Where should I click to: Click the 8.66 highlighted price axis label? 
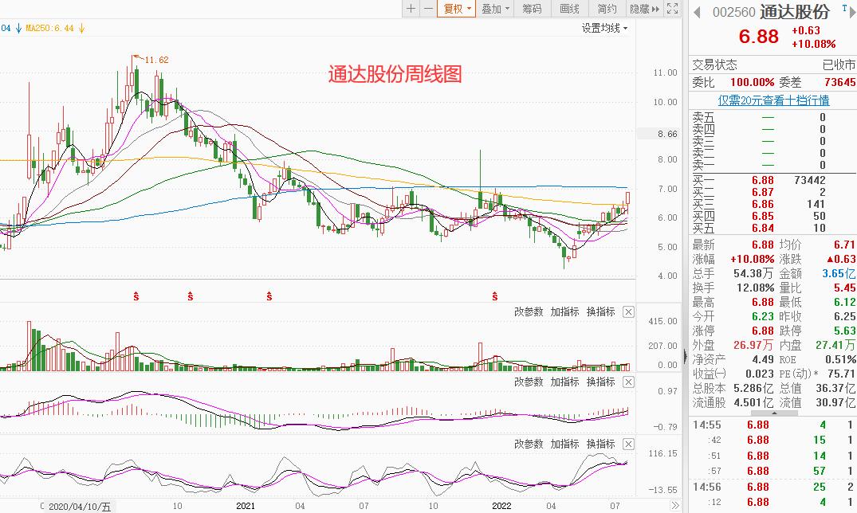666,134
